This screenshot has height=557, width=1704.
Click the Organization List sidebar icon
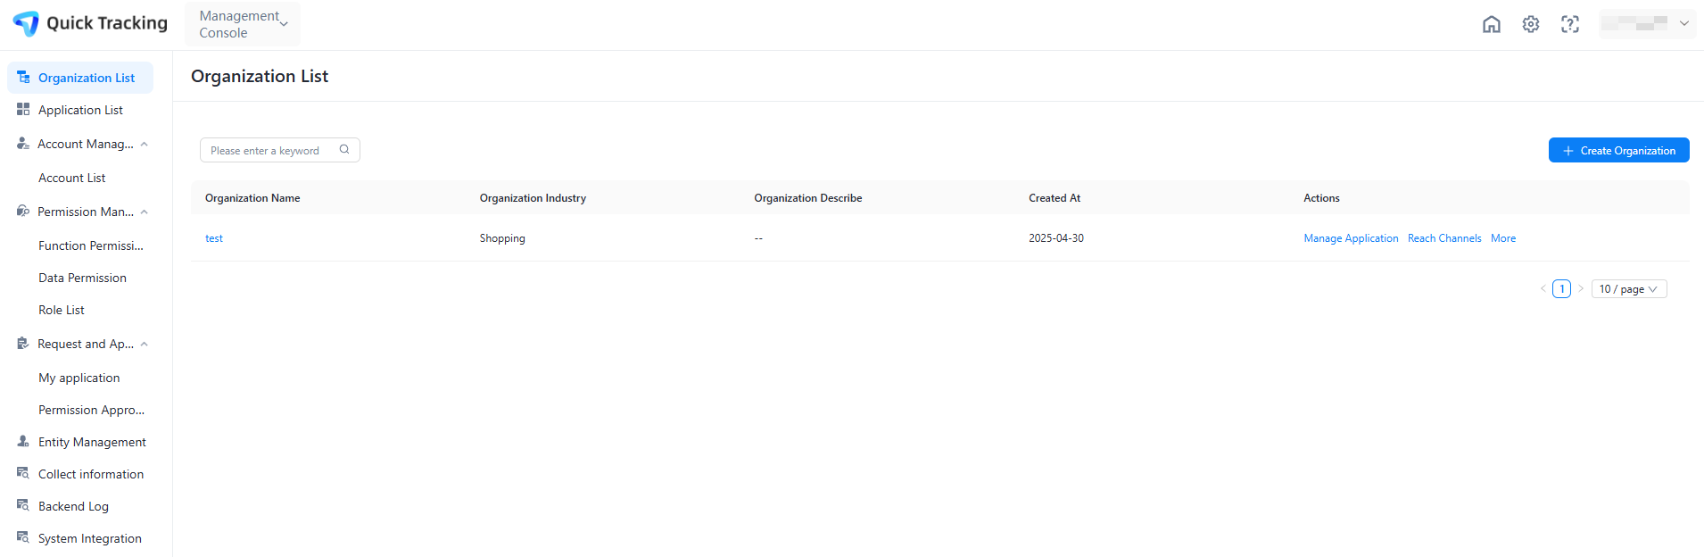coord(23,78)
